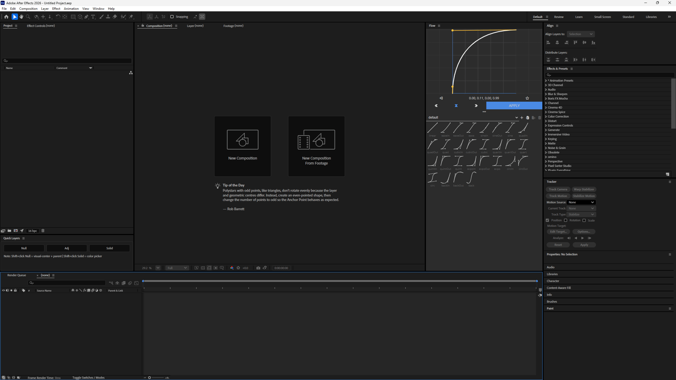Select the Hand tool in the toolbar
The image size is (676, 380).
(21, 17)
